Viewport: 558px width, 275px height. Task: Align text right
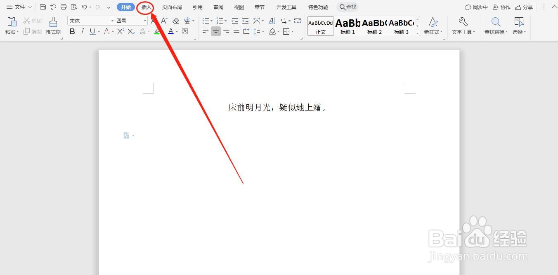pyautogui.click(x=226, y=31)
